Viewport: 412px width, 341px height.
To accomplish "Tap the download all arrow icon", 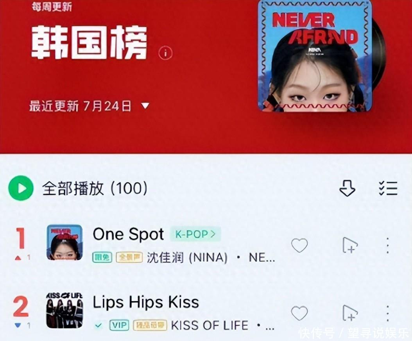I will tap(348, 188).
